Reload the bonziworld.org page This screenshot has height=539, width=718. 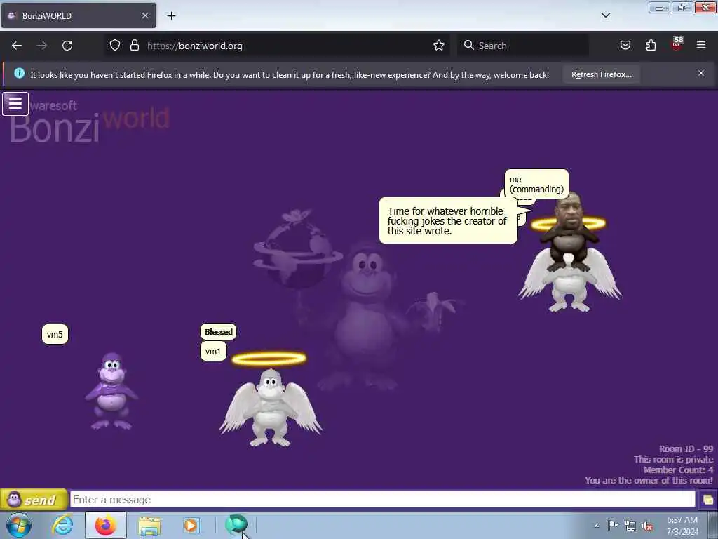click(x=67, y=46)
